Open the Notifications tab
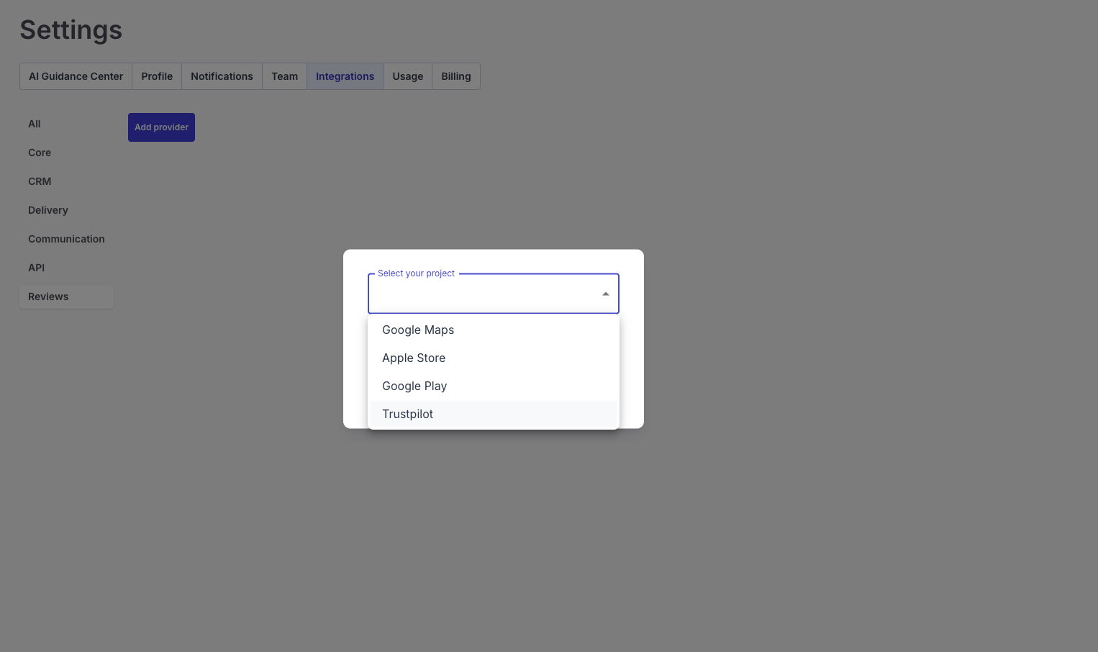The width and height of the screenshot is (1098, 652). [x=222, y=76]
